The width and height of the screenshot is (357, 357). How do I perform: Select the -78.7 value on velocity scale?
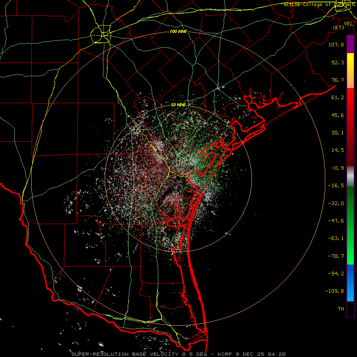point(336,256)
